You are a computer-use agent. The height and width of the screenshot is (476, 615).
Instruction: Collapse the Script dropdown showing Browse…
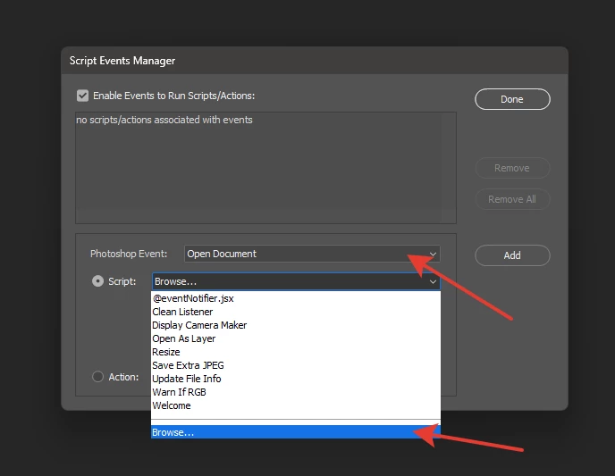pos(296,281)
